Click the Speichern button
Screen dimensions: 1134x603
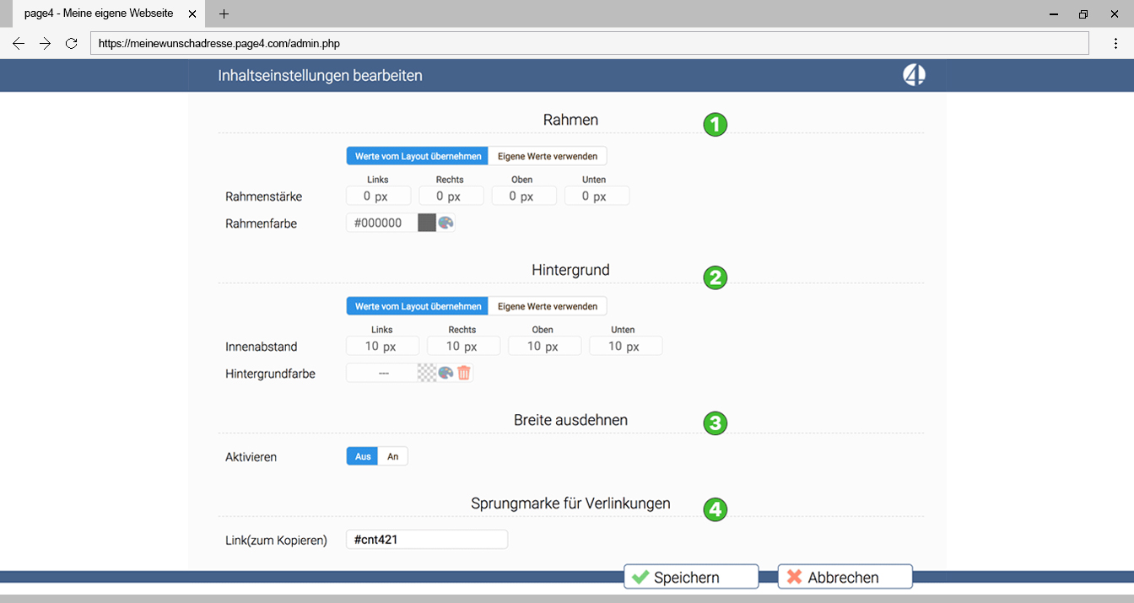click(x=691, y=577)
